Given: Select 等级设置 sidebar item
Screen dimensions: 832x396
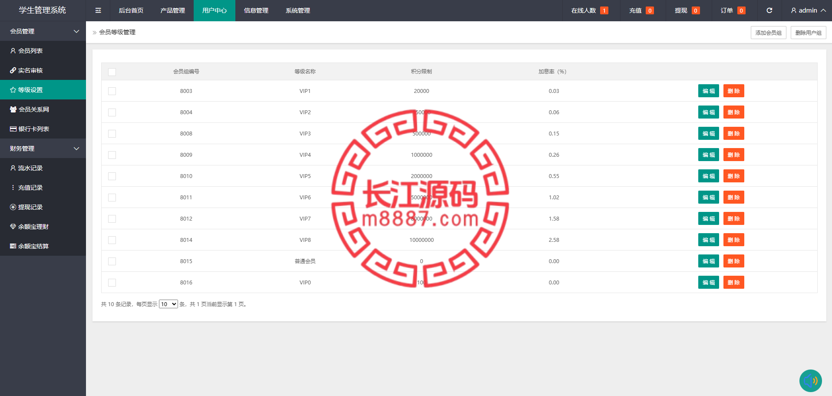Looking at the screenshot, I should (x=43, y=90).
